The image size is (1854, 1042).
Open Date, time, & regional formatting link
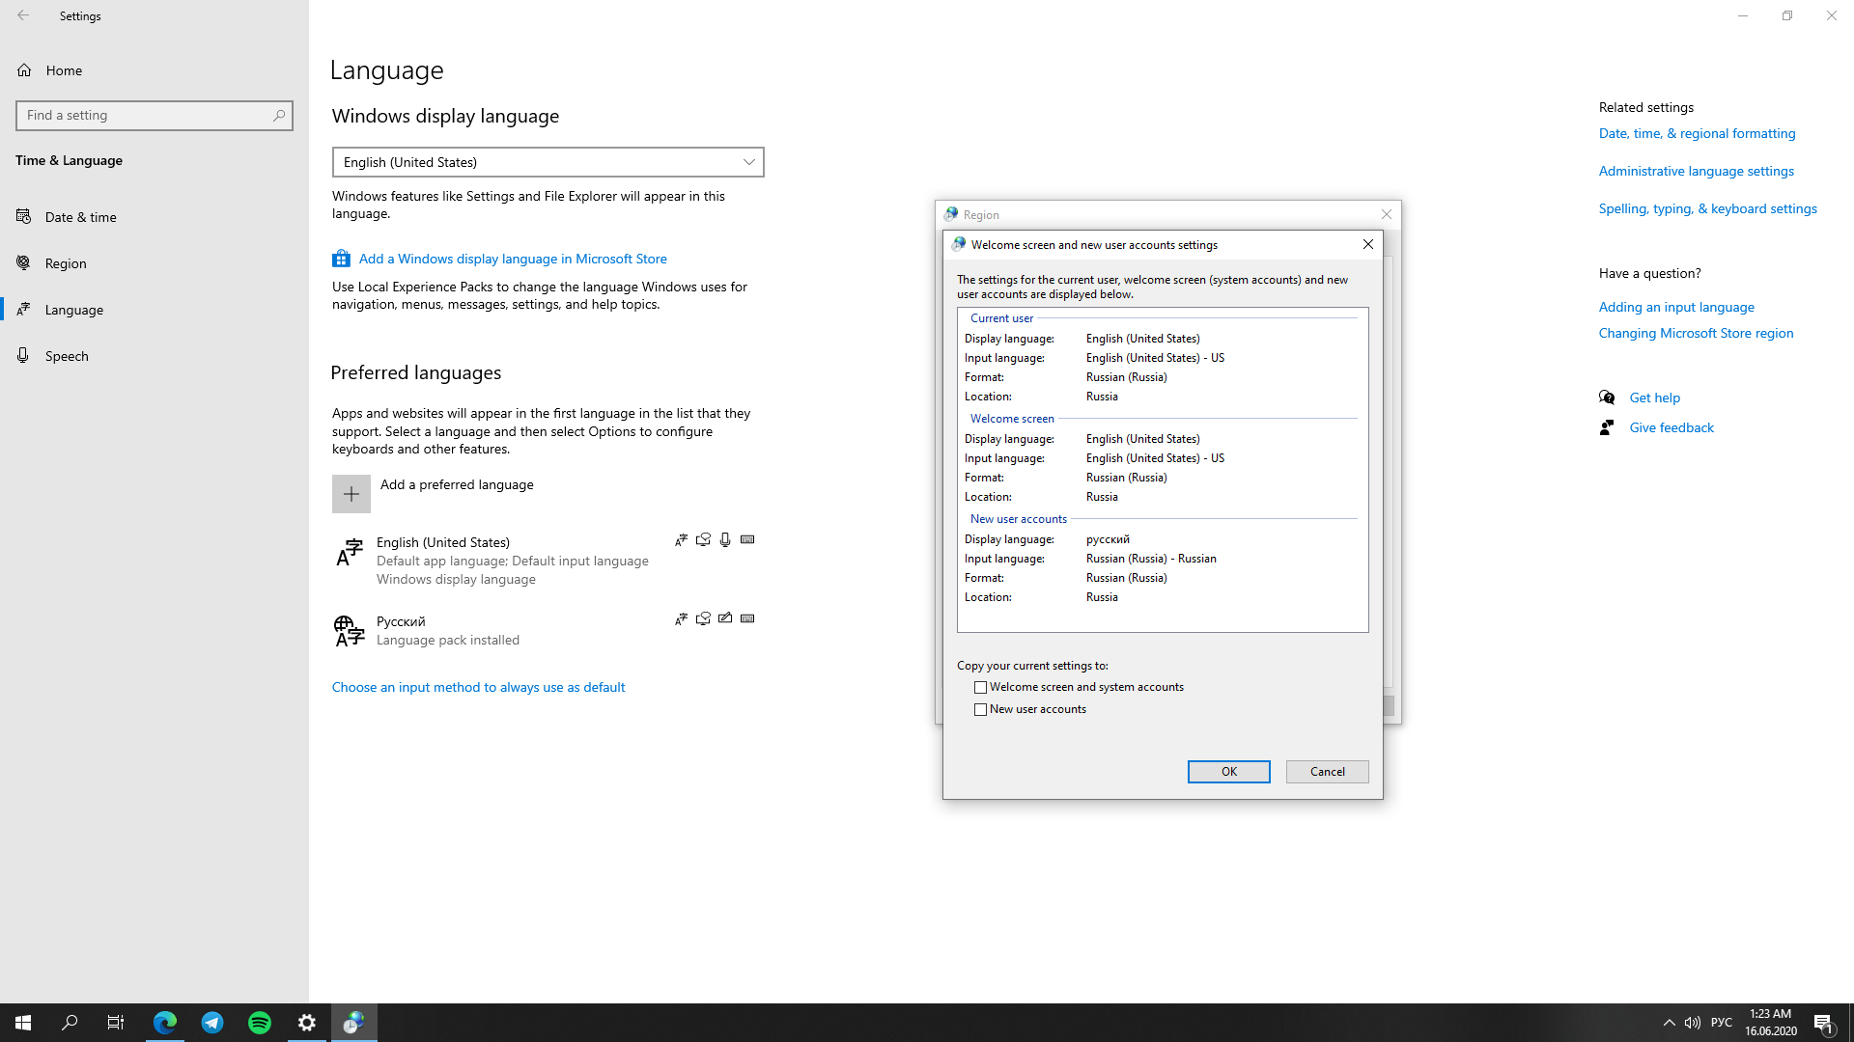(1698, 132)
